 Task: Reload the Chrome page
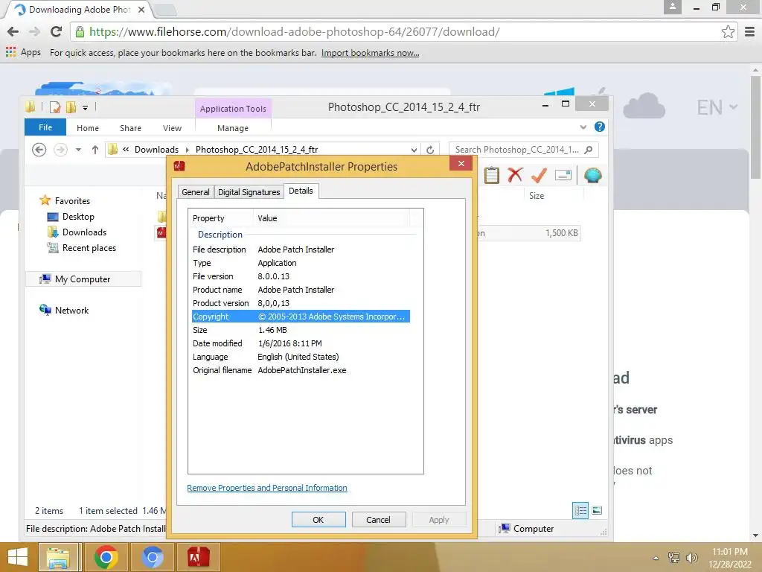tap(57, 31)
